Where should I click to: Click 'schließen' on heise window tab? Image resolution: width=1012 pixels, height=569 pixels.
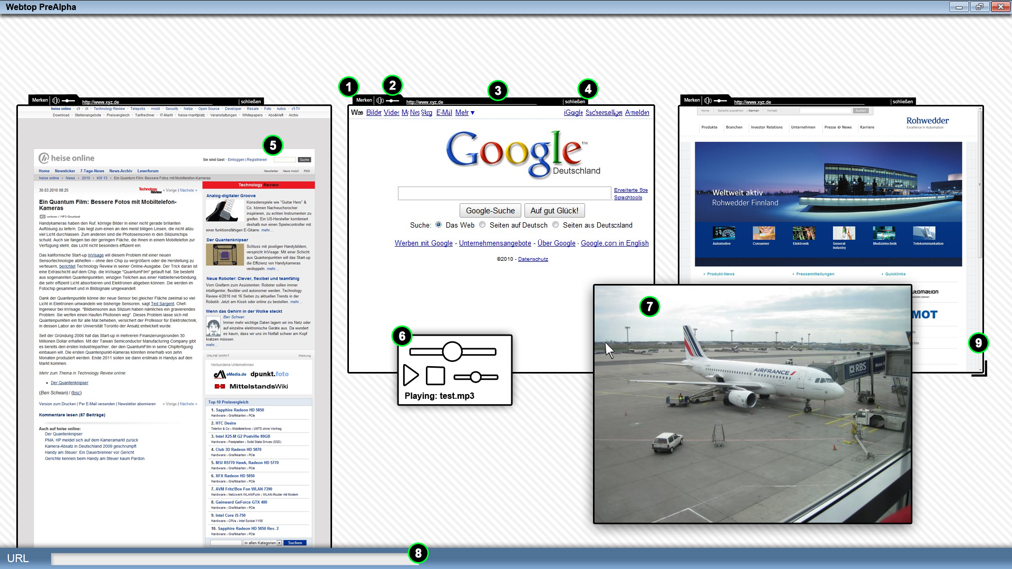point(251,102)
